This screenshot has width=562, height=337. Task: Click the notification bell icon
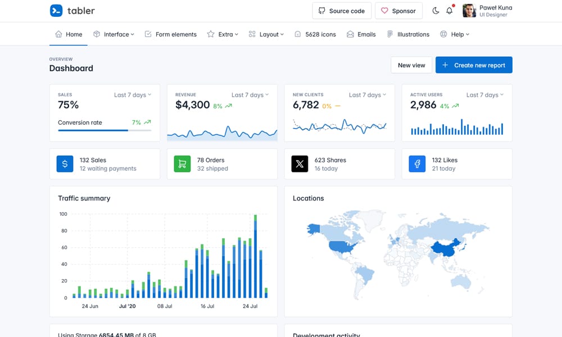(x=449, y=11)
